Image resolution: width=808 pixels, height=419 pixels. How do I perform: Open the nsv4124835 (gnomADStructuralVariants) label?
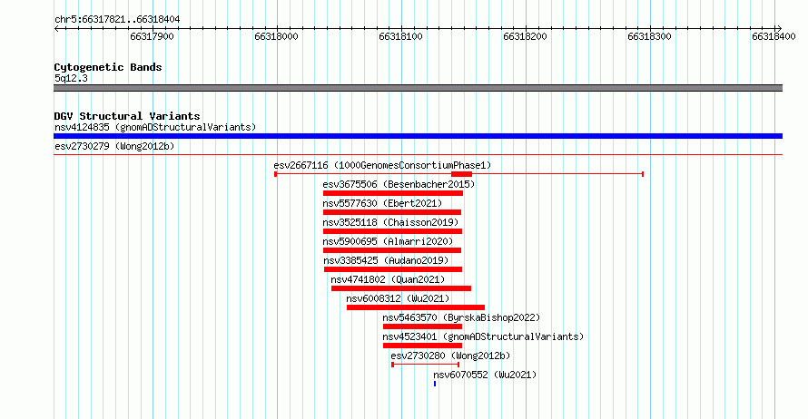pyautogui.click(x=155, y=127)
